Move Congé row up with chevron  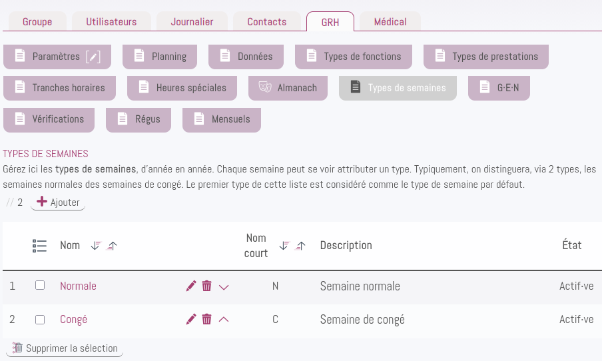224,319
